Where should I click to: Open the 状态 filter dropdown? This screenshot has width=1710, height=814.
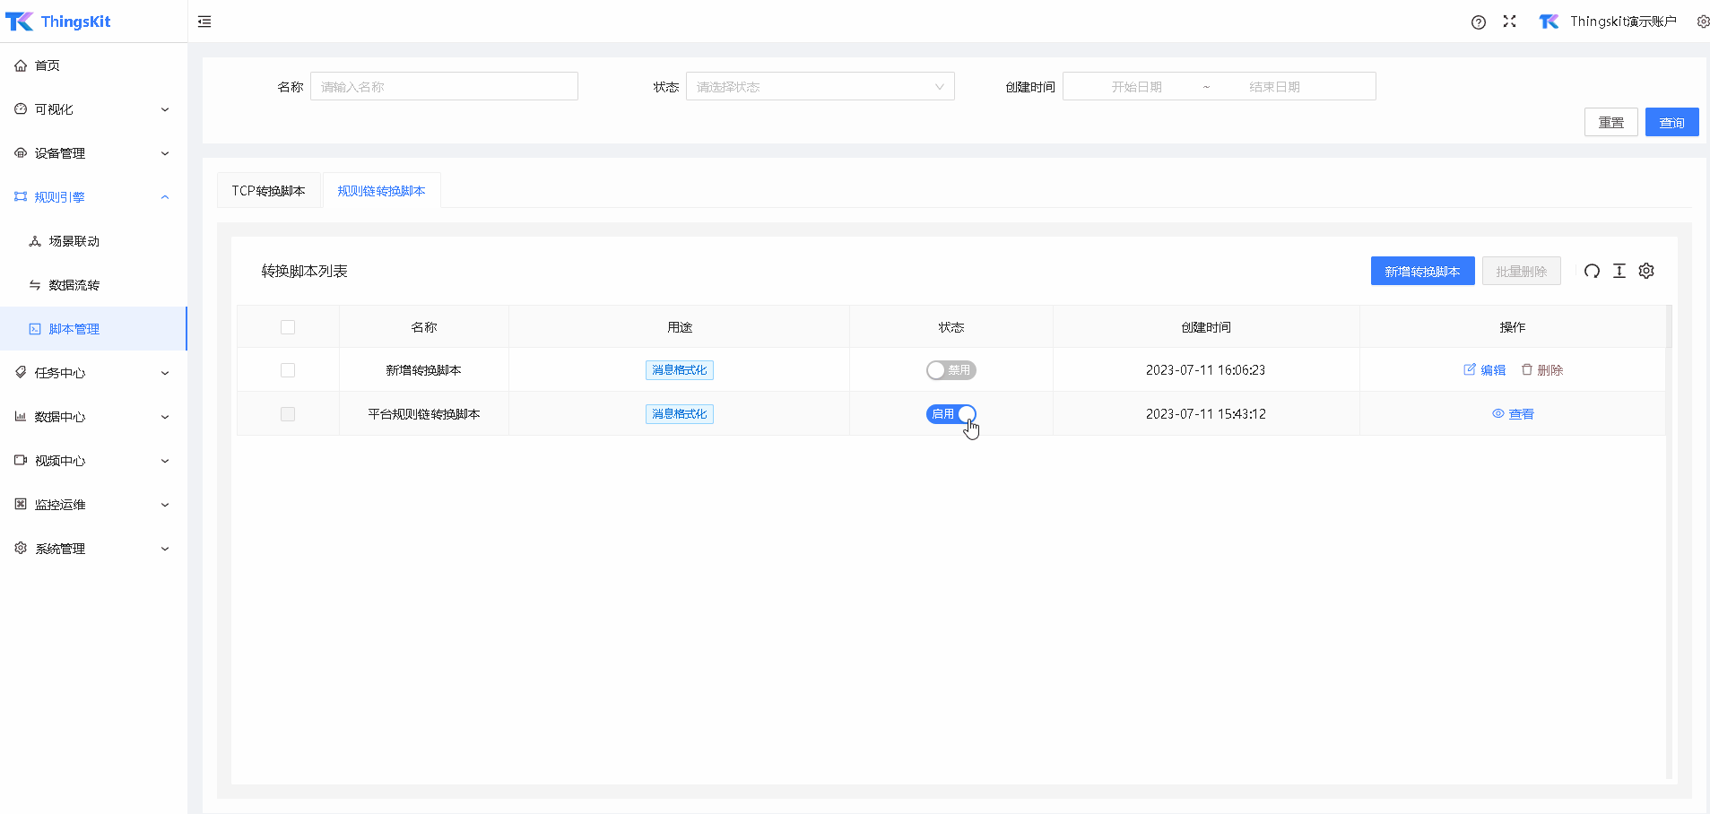click(x=820, y=87)
